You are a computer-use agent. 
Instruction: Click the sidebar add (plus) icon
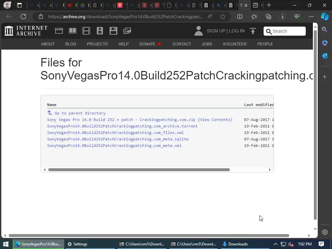325,77
